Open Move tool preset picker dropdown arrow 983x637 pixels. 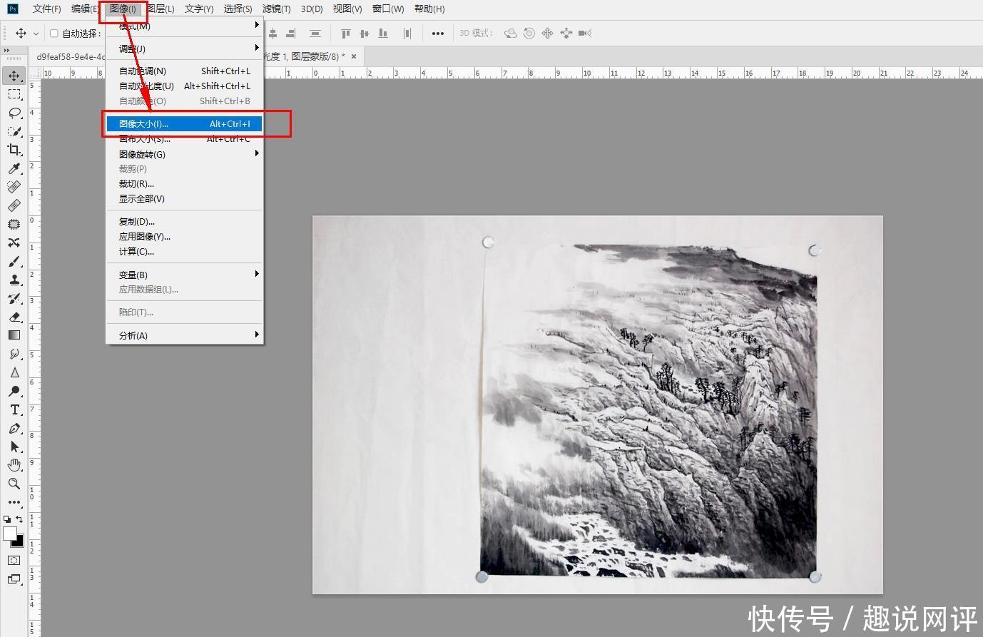point(36,34)
